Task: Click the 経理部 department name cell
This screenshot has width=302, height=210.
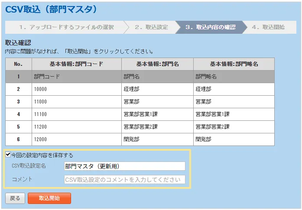Action: (157, 89)
